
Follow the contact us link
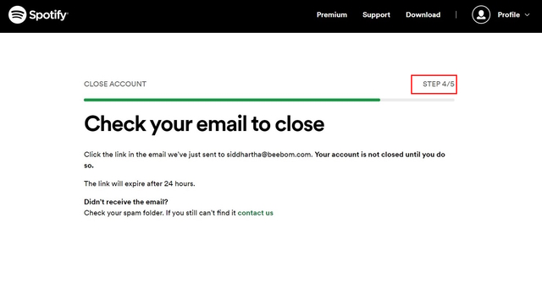click(x=255, y=213)
